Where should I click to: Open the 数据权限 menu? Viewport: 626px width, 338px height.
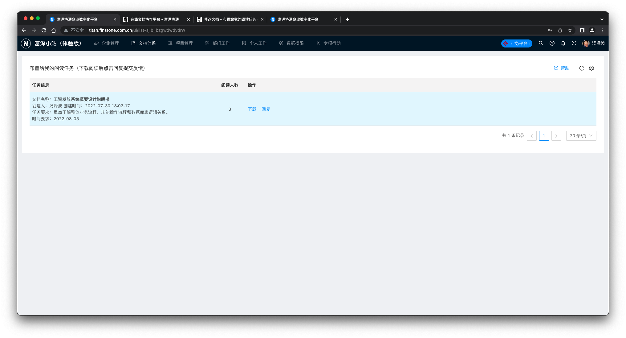click(291, 43)
